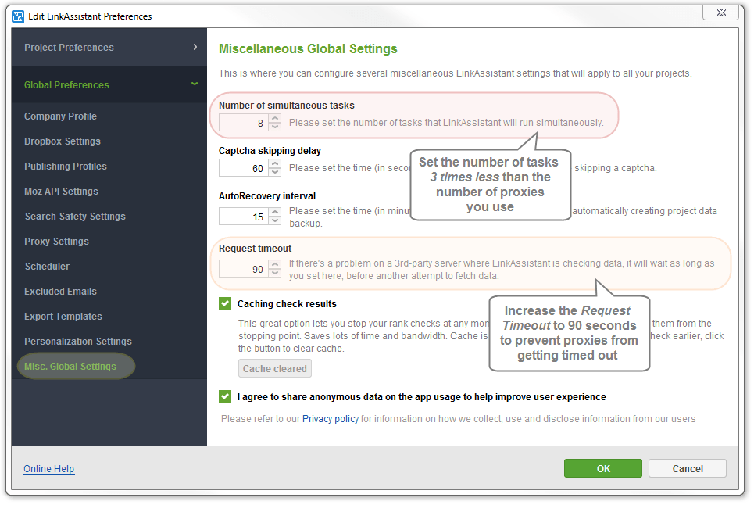Screen dimensions: 754x505
Task: Open Company Profile settings
Action: click(x=61, y=116)
